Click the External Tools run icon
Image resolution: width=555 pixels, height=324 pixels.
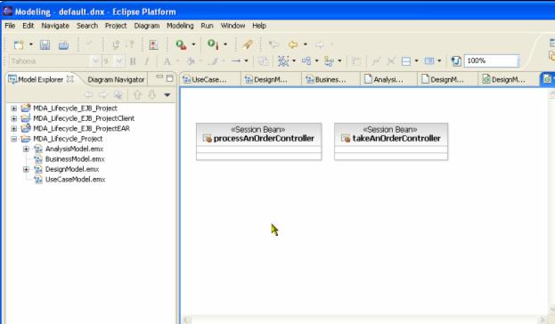(x=181, y=45)
